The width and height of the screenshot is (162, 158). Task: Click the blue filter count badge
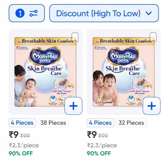pyautogui.click(x=20, y=13)
